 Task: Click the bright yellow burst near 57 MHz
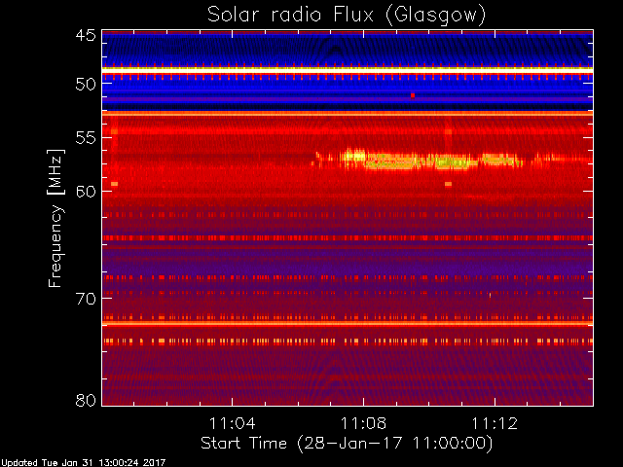(418, 160)
